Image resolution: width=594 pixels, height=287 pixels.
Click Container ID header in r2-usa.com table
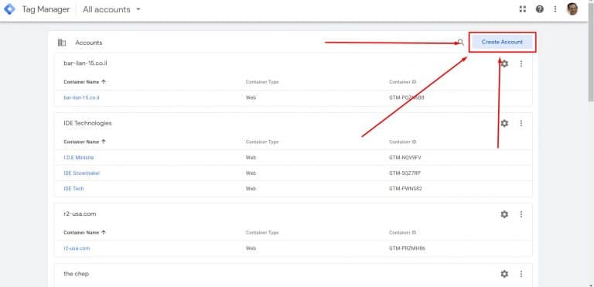pos(403,232)
